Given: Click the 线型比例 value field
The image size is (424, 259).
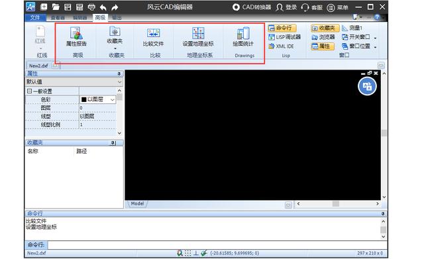Looking at the screenshot, I should click(97, 125).
